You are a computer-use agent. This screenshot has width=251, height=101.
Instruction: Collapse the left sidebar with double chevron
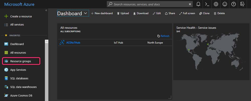click(46, 10)
